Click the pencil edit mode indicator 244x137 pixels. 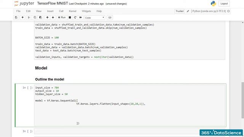[188, 11]
